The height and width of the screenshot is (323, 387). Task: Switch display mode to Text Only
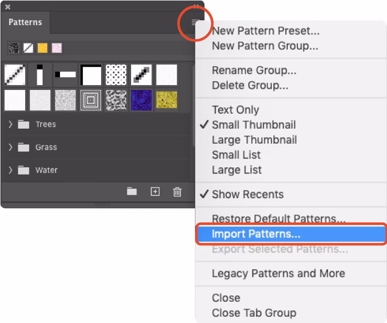click(235, 110)
